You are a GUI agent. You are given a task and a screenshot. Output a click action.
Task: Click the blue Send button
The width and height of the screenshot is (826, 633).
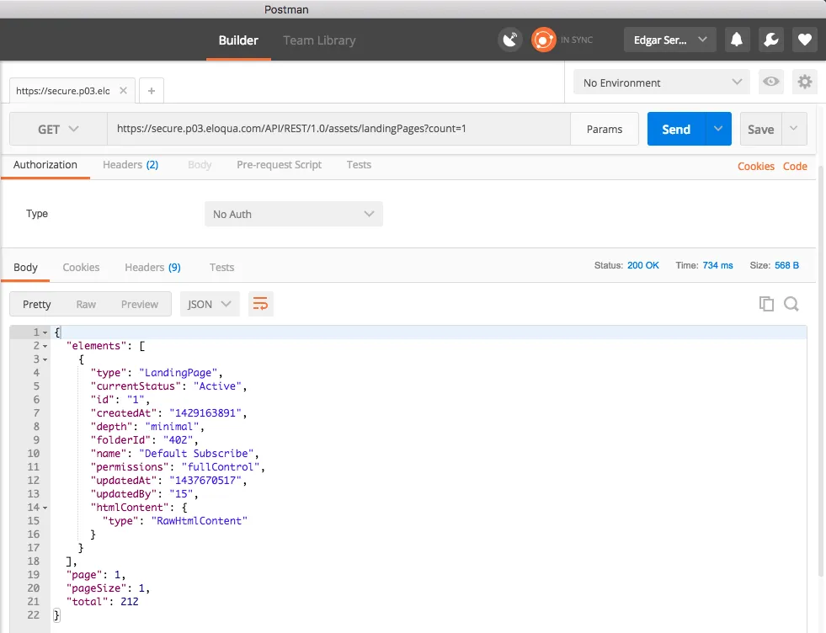click(676, 129)
